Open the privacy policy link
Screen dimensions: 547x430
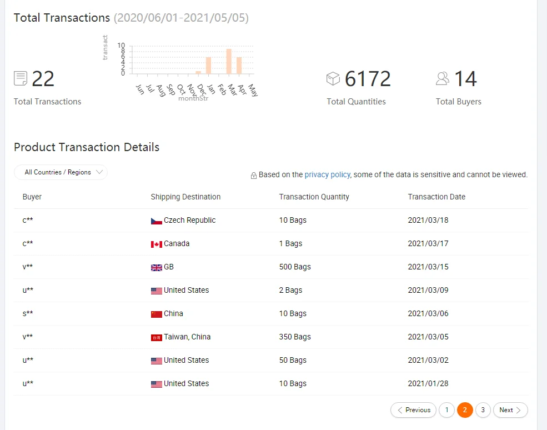(327, 174)
